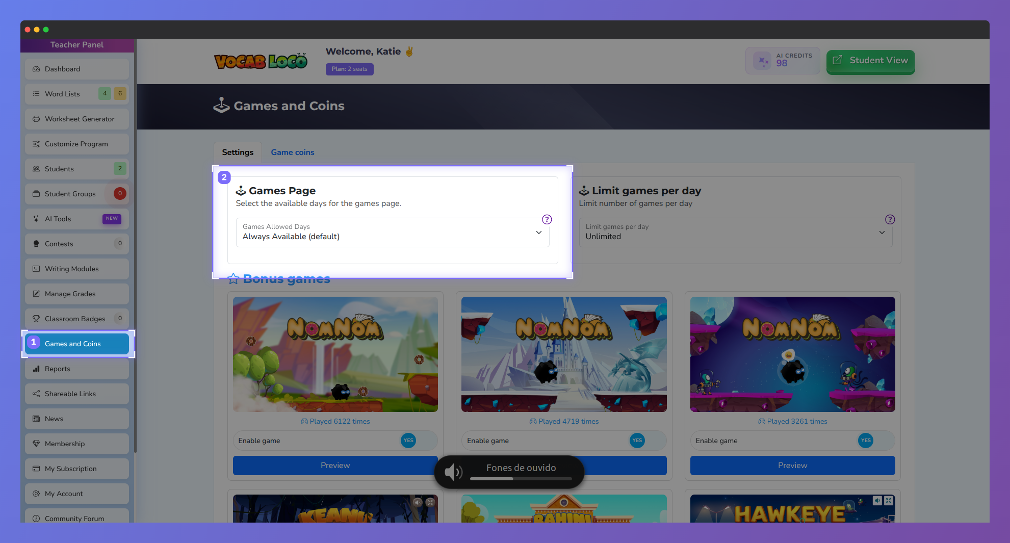This screenshot has height=543, width=1010.
Task: Click the AI Tools sparkle icon
Action: coord(36,219)
